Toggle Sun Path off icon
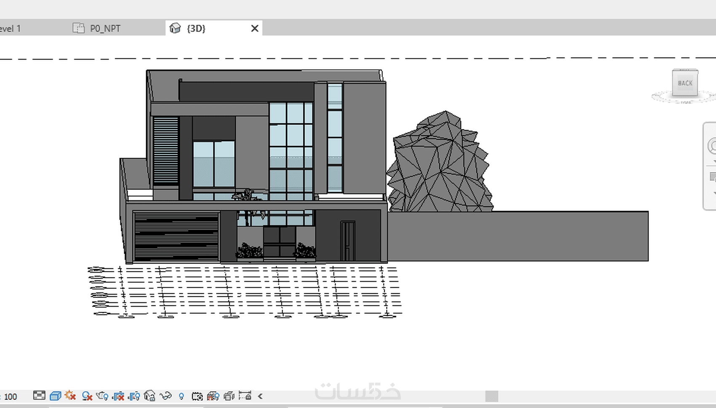Viewport: 716px width, 408px height. coord(70,396)
